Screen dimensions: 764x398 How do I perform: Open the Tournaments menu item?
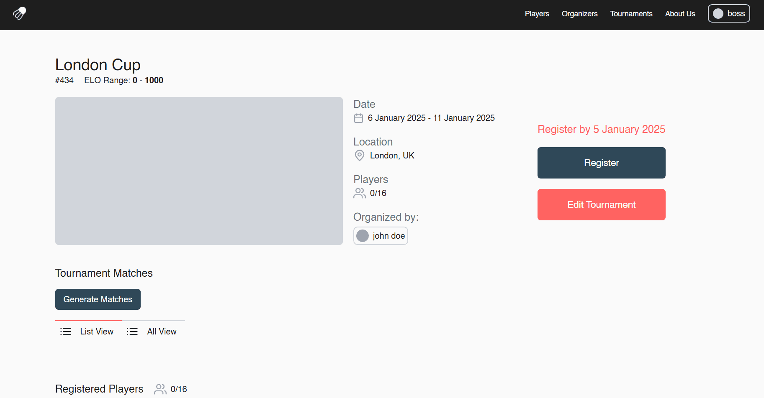pyautogui.click(x=631, y=13)
